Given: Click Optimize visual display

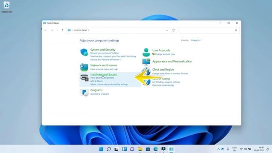Looking at the screenshot, I should pos(163,85).
